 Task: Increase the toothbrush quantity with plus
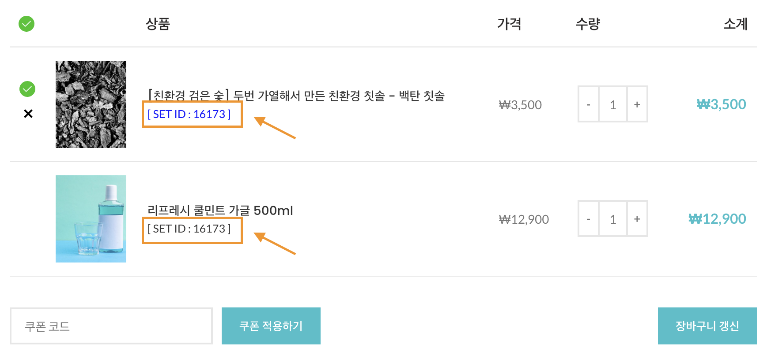click(637, 104)
